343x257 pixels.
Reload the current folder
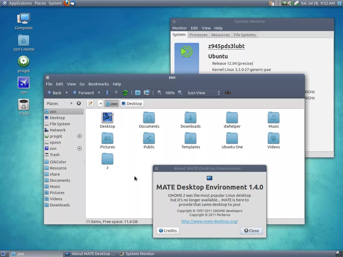click(125, 93)
